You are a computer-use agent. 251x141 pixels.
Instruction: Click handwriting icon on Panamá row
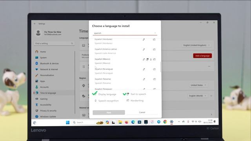click(154, 79)
